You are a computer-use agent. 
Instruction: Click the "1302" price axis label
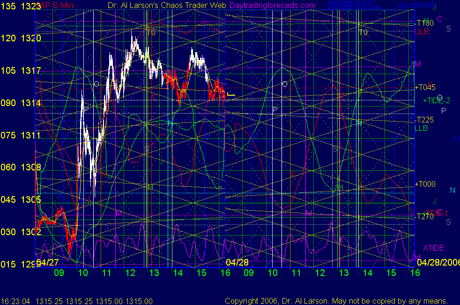[x=31, y=232]
